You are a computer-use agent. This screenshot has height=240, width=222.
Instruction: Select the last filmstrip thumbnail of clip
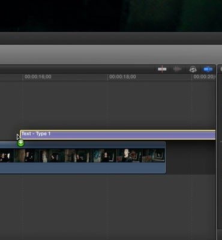coord(154,155)
